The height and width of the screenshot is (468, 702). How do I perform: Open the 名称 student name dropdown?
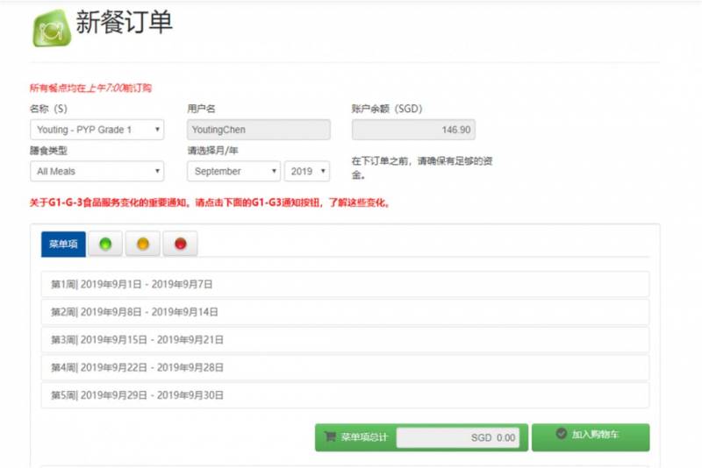point(97,130)
